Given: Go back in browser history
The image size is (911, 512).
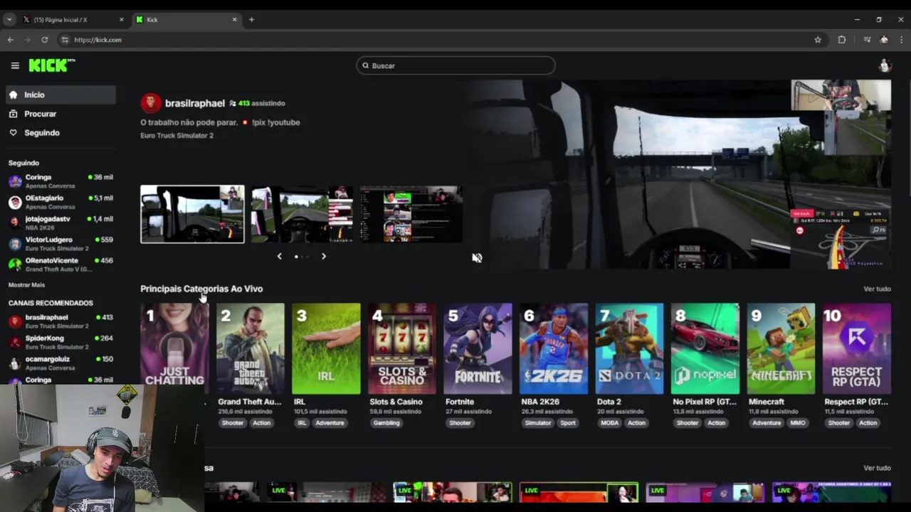Looking at the screenshot, I should pos(11,40).
